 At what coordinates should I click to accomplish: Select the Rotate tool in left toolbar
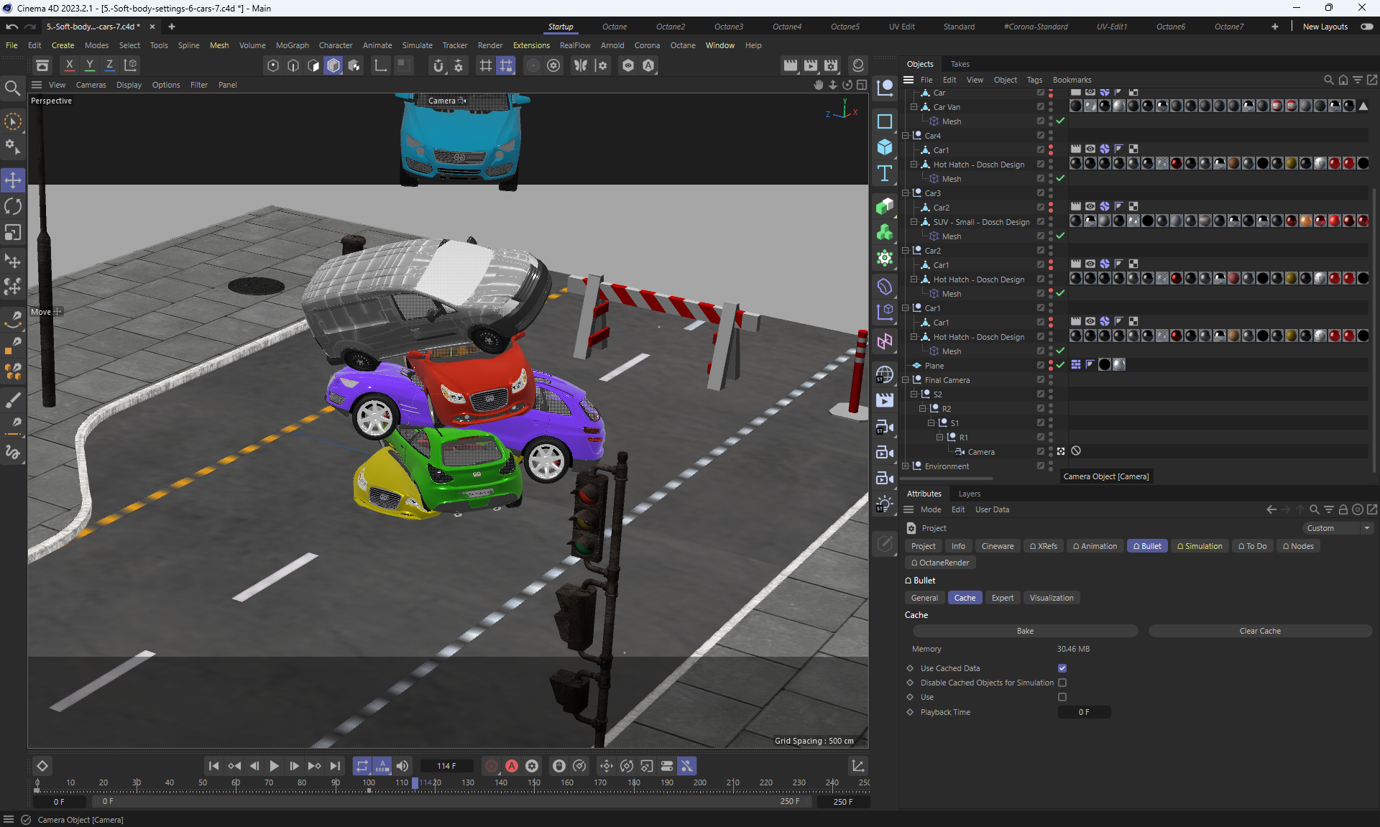(x=13, y=207)
